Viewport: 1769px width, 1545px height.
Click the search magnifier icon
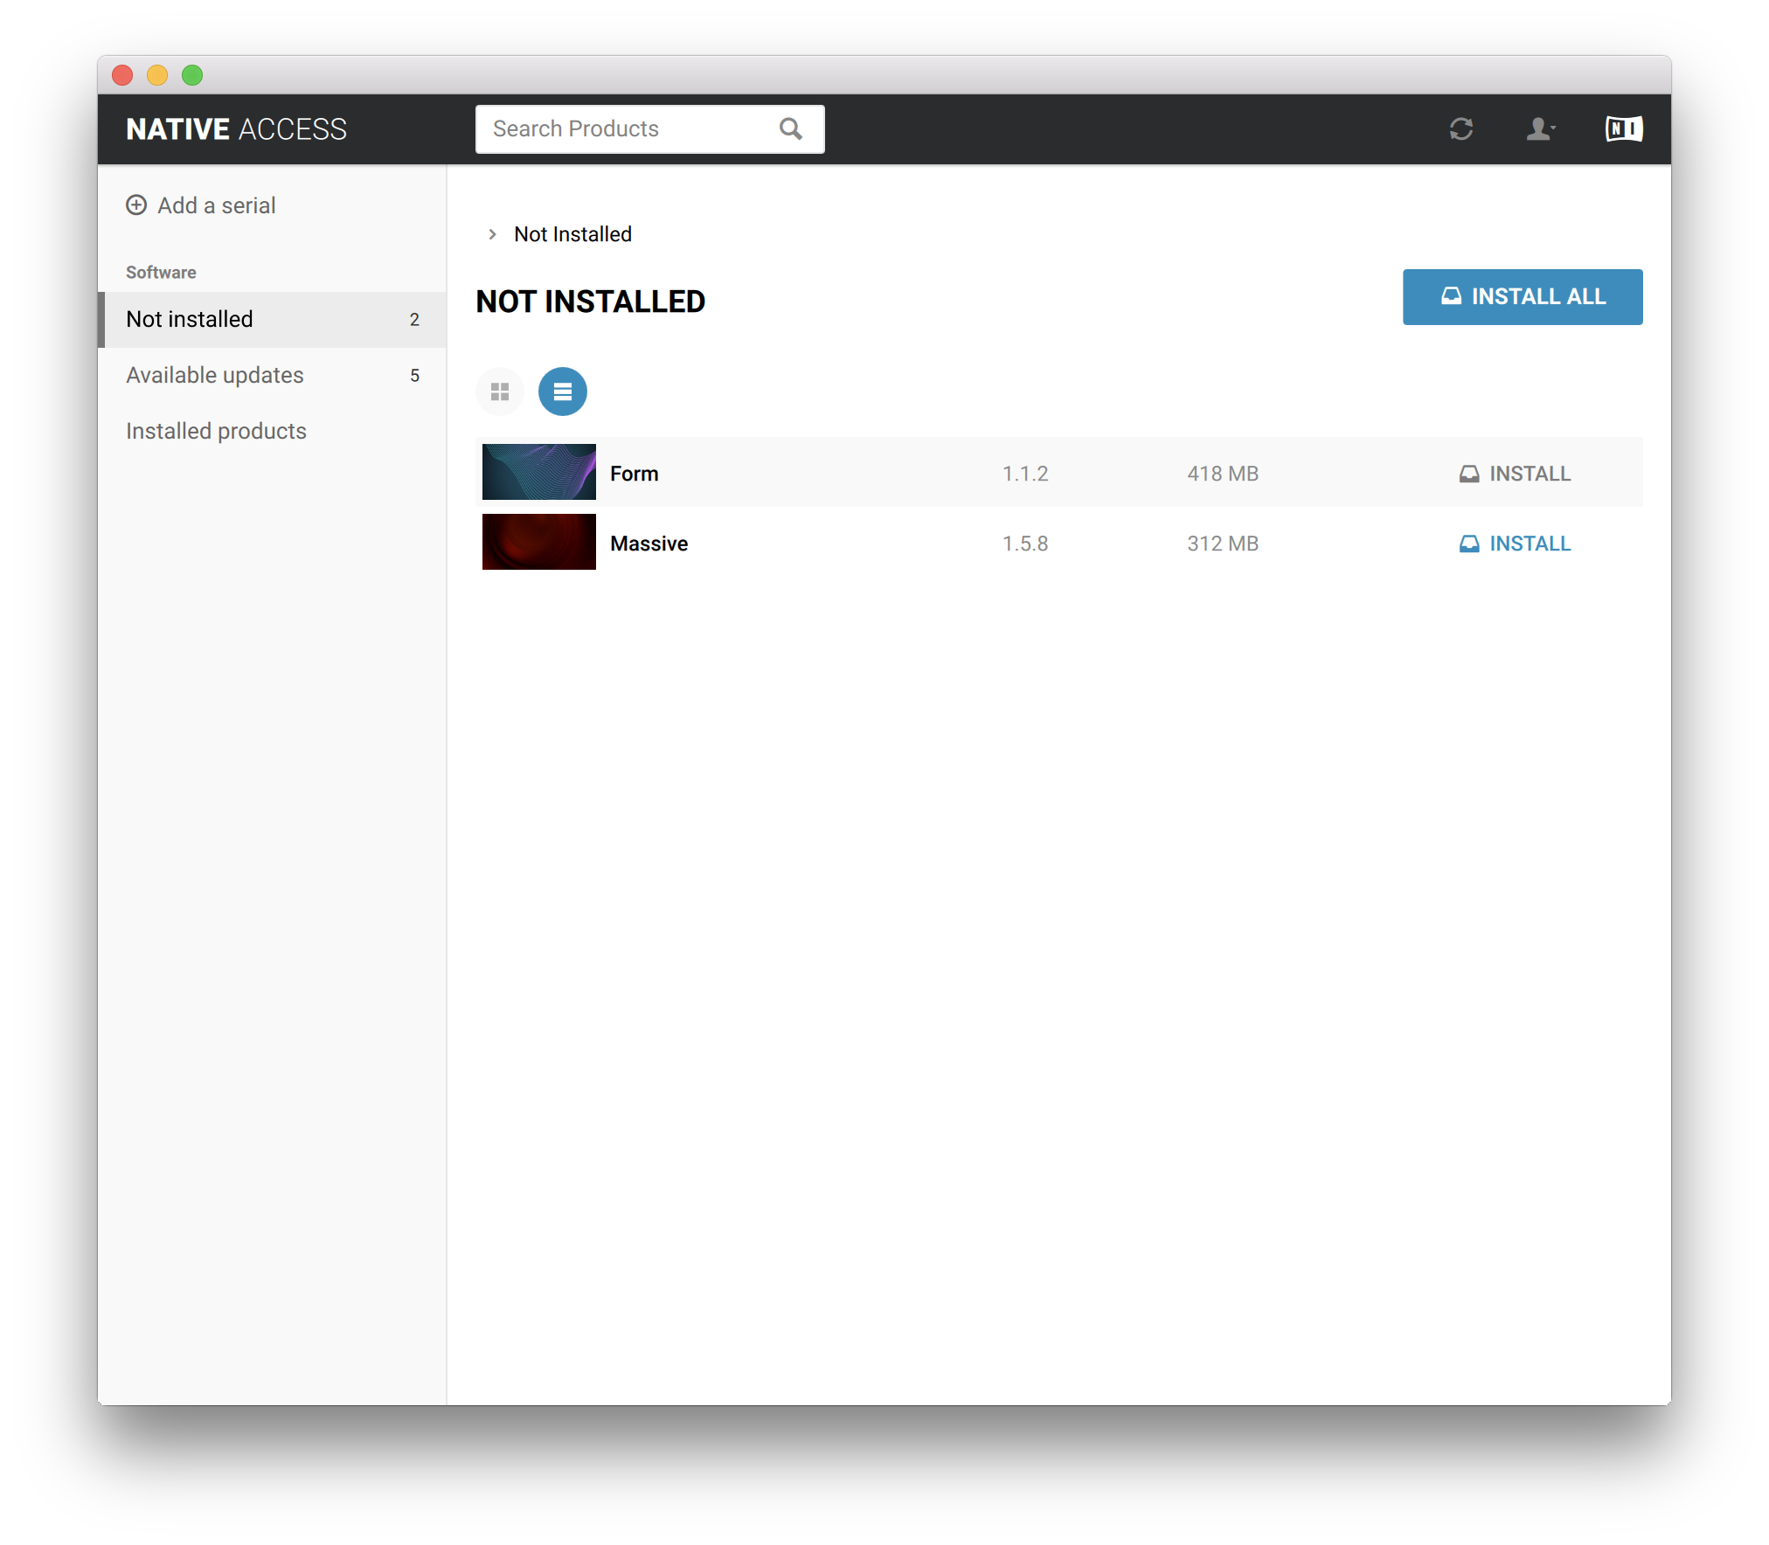click(x=790, y=129)
